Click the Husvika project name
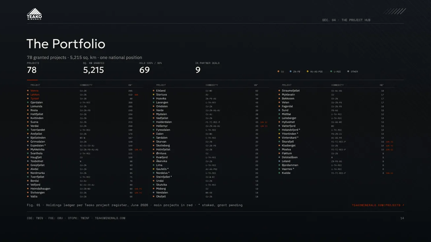The image size is (431, 242). click(161, 98)
